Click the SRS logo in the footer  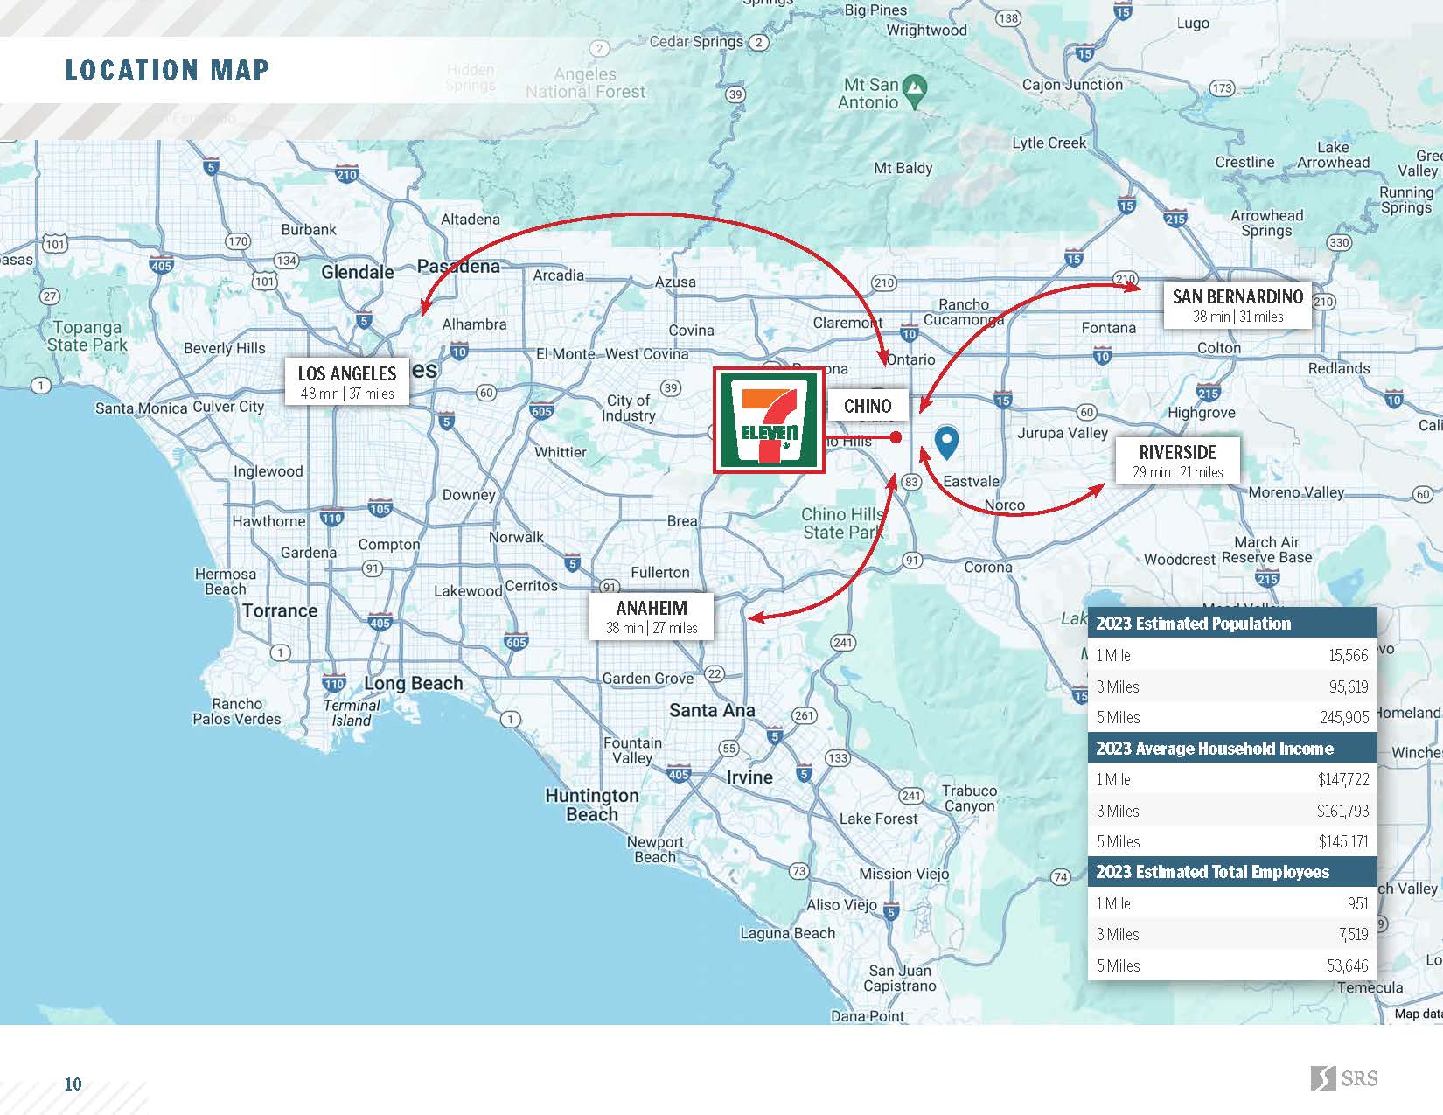coord(1344,1077)
